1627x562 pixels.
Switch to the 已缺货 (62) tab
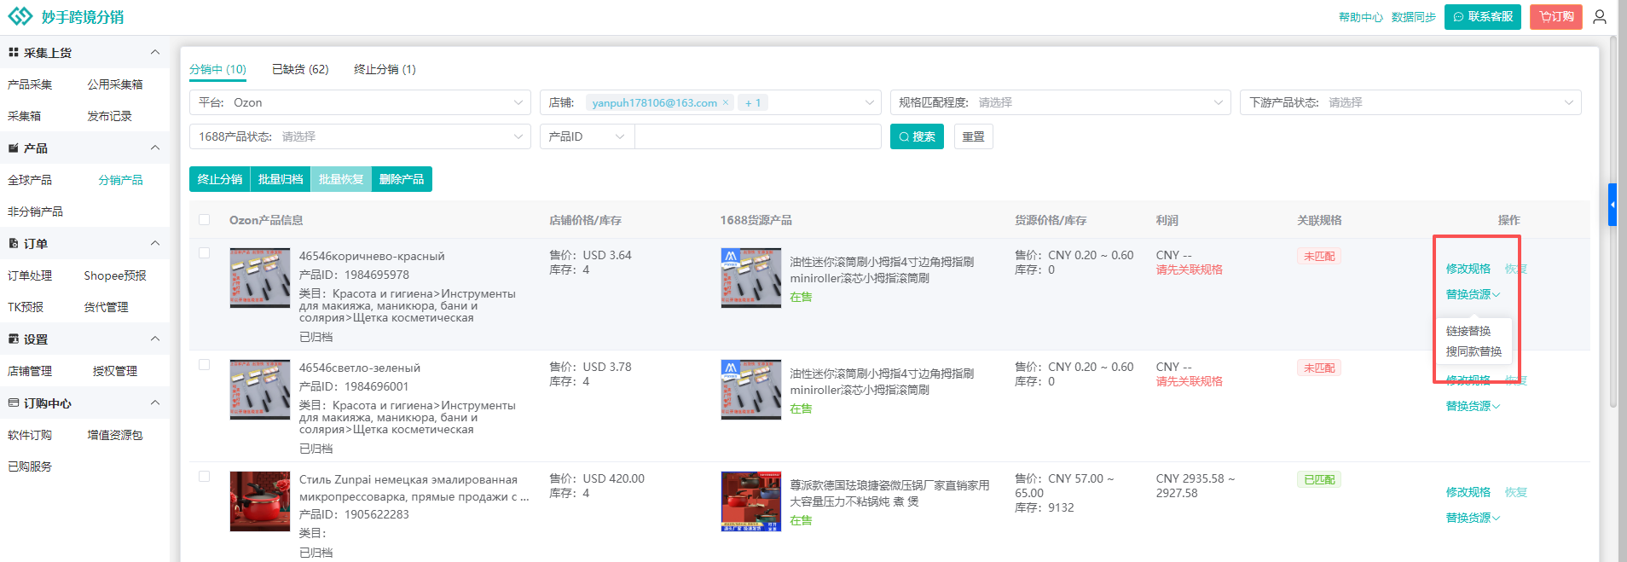tap(300, 70)
